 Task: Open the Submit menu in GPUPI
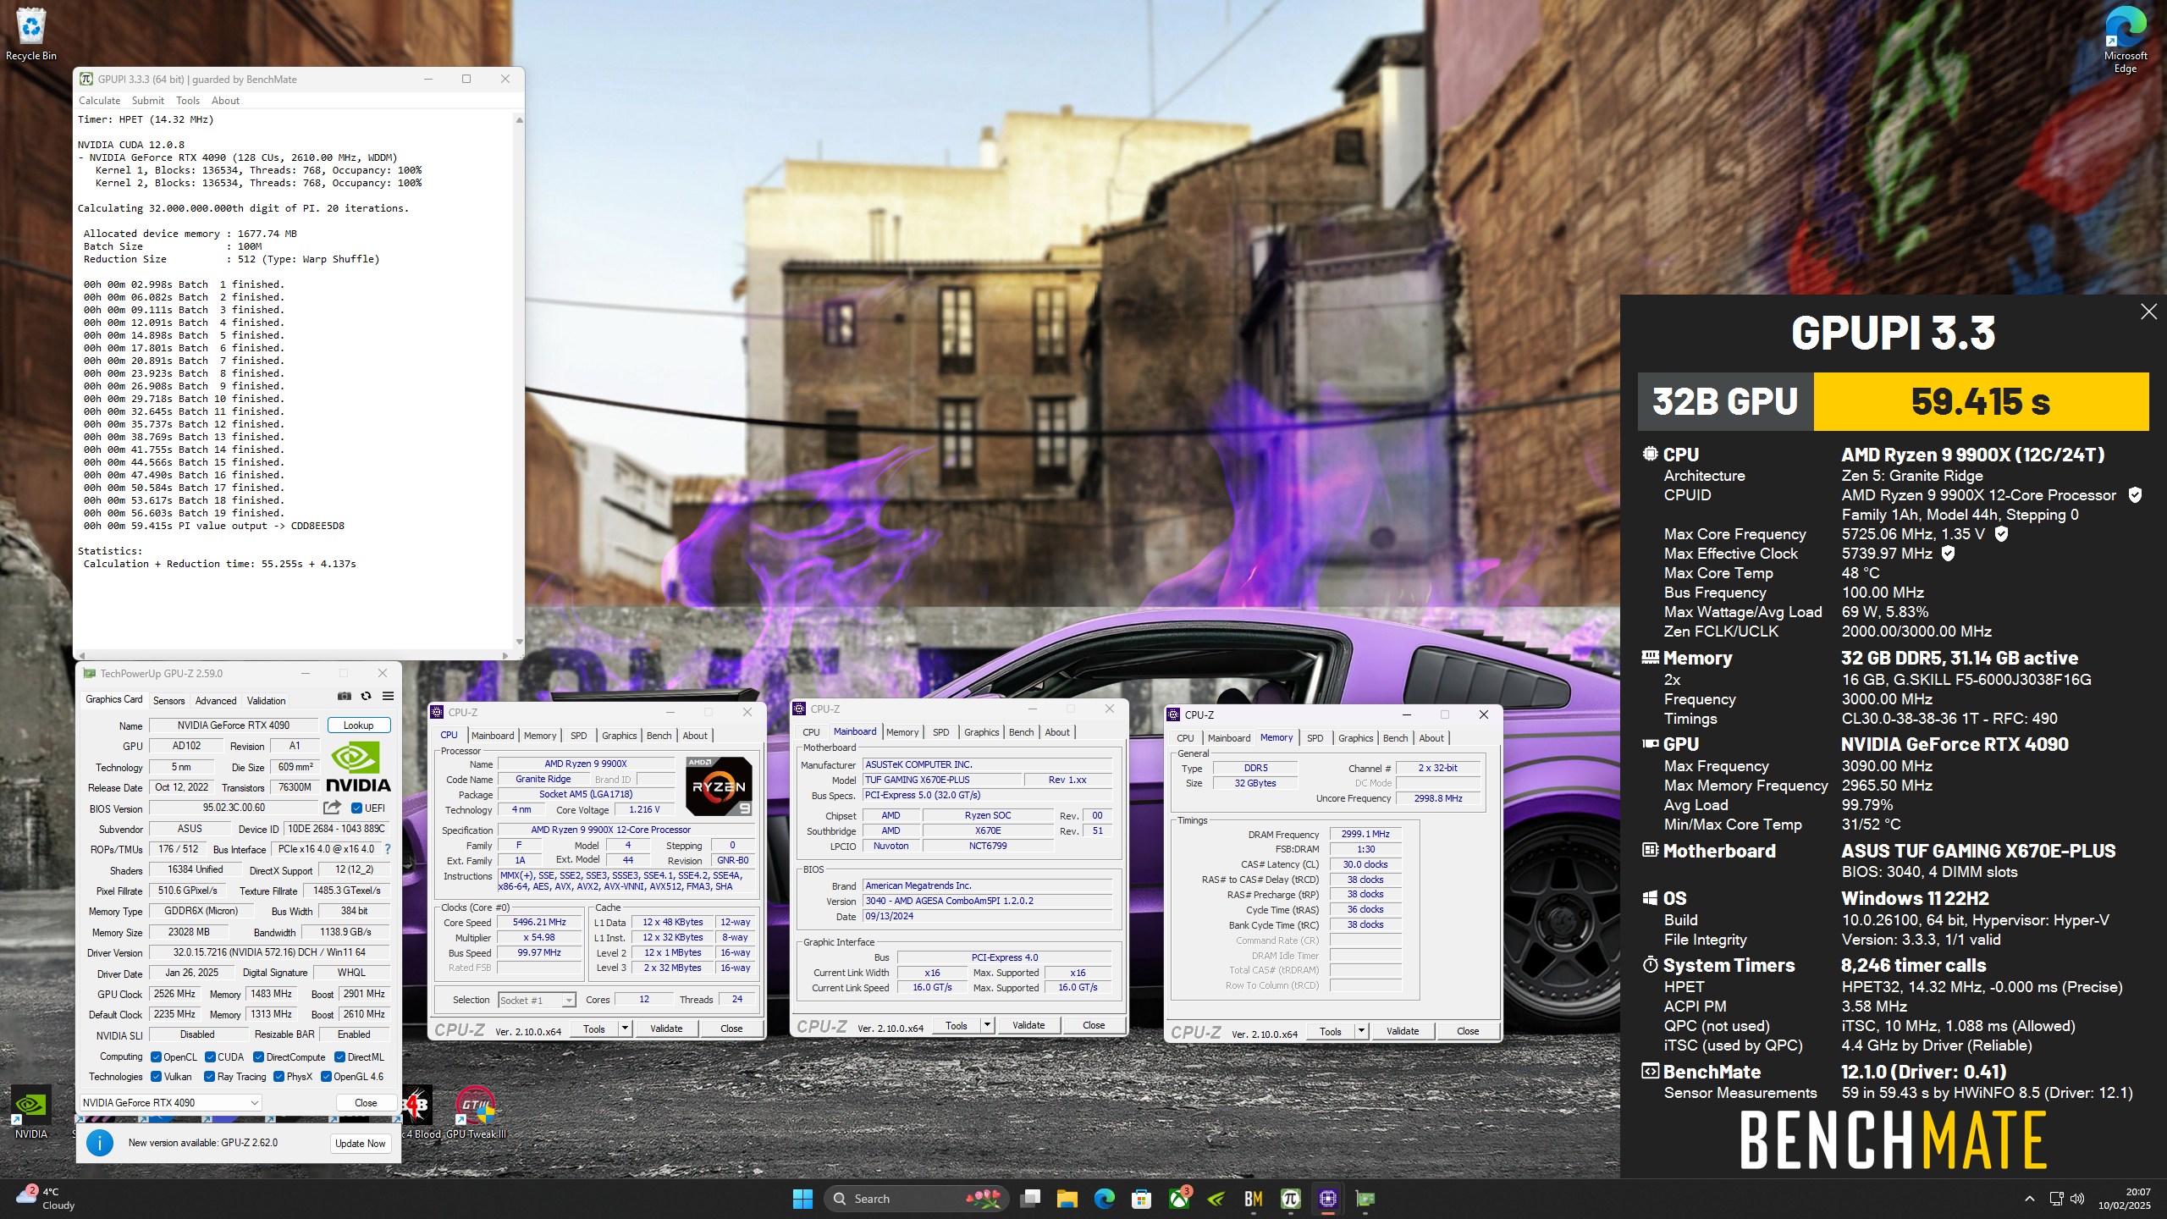148,100
